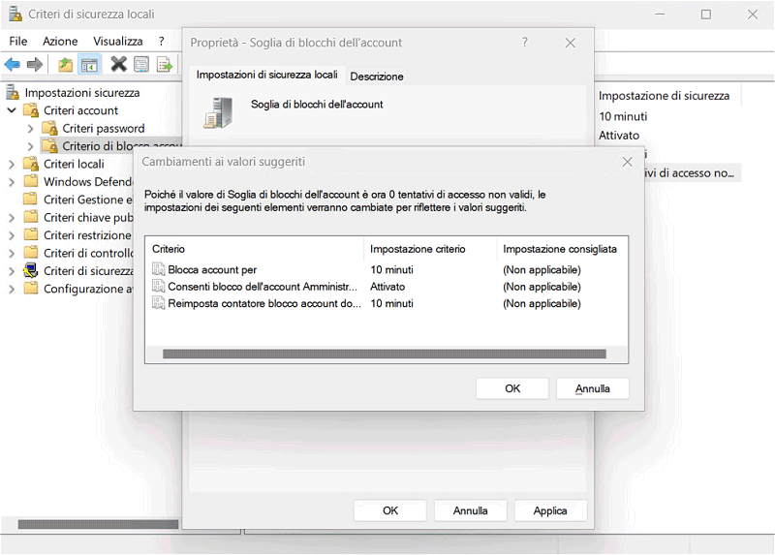Select the Impostazioni sicurezza root tree item

coord(82,92)
